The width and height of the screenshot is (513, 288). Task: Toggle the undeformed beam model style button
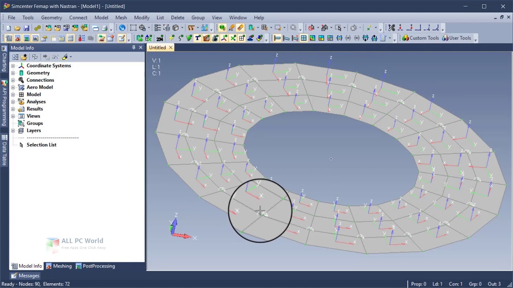[277, 38]
